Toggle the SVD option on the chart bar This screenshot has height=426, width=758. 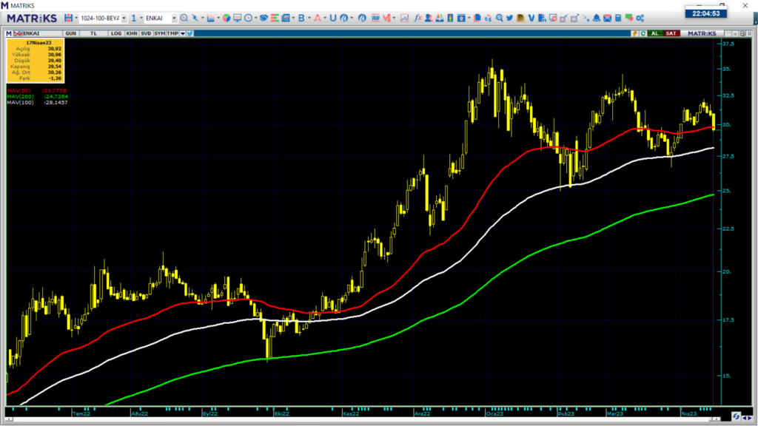[146, 33]
